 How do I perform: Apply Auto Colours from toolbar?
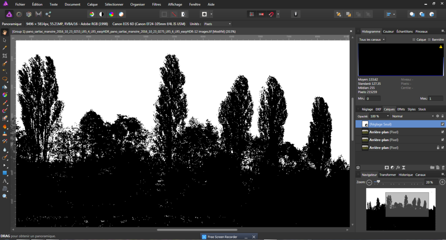point(111,14)
